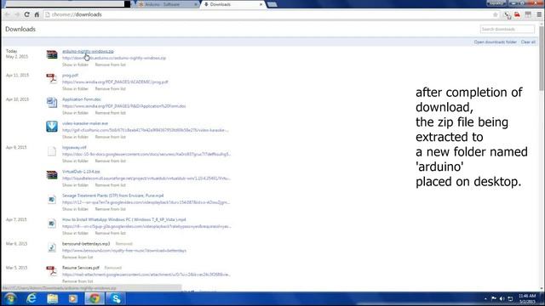The height and width of the screenshot is (306, 545).
Task: Click the Chrome icon in taskbar
Action: [x=95, y=298]
